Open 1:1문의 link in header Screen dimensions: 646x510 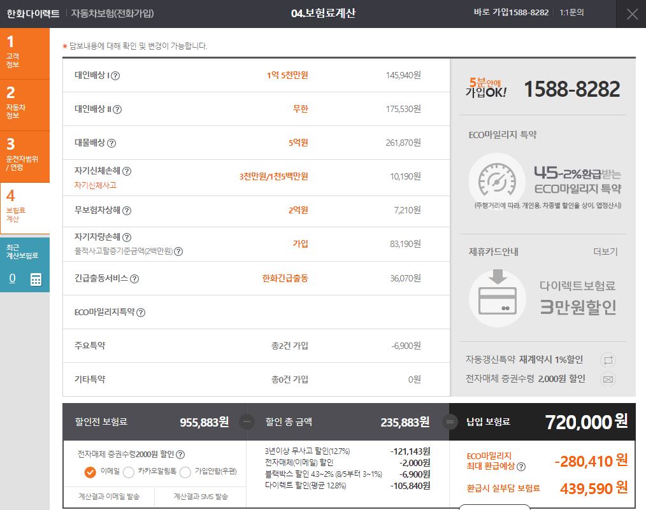pyautogui.click(x=571, y=13)
